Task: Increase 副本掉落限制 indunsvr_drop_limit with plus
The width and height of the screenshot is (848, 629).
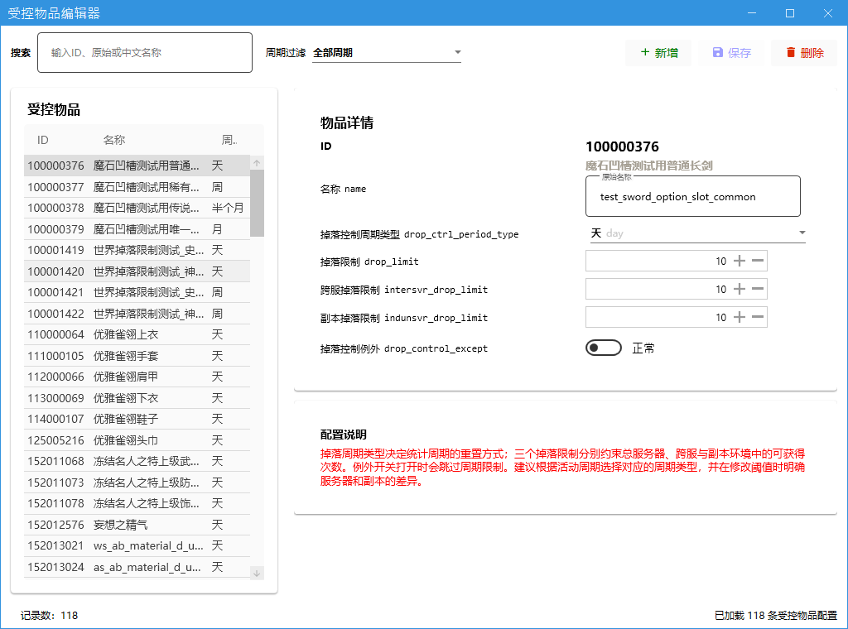Action: 739,317
